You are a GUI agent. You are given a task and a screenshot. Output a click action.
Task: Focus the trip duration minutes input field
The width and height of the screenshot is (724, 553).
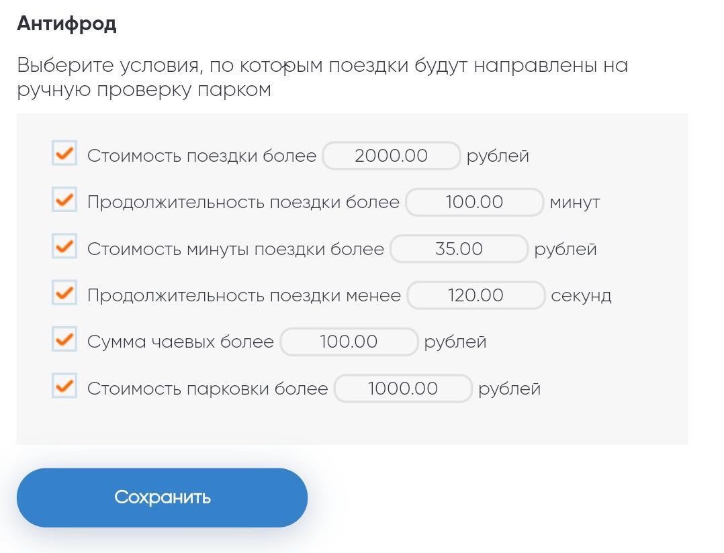[x=474, y=202]
